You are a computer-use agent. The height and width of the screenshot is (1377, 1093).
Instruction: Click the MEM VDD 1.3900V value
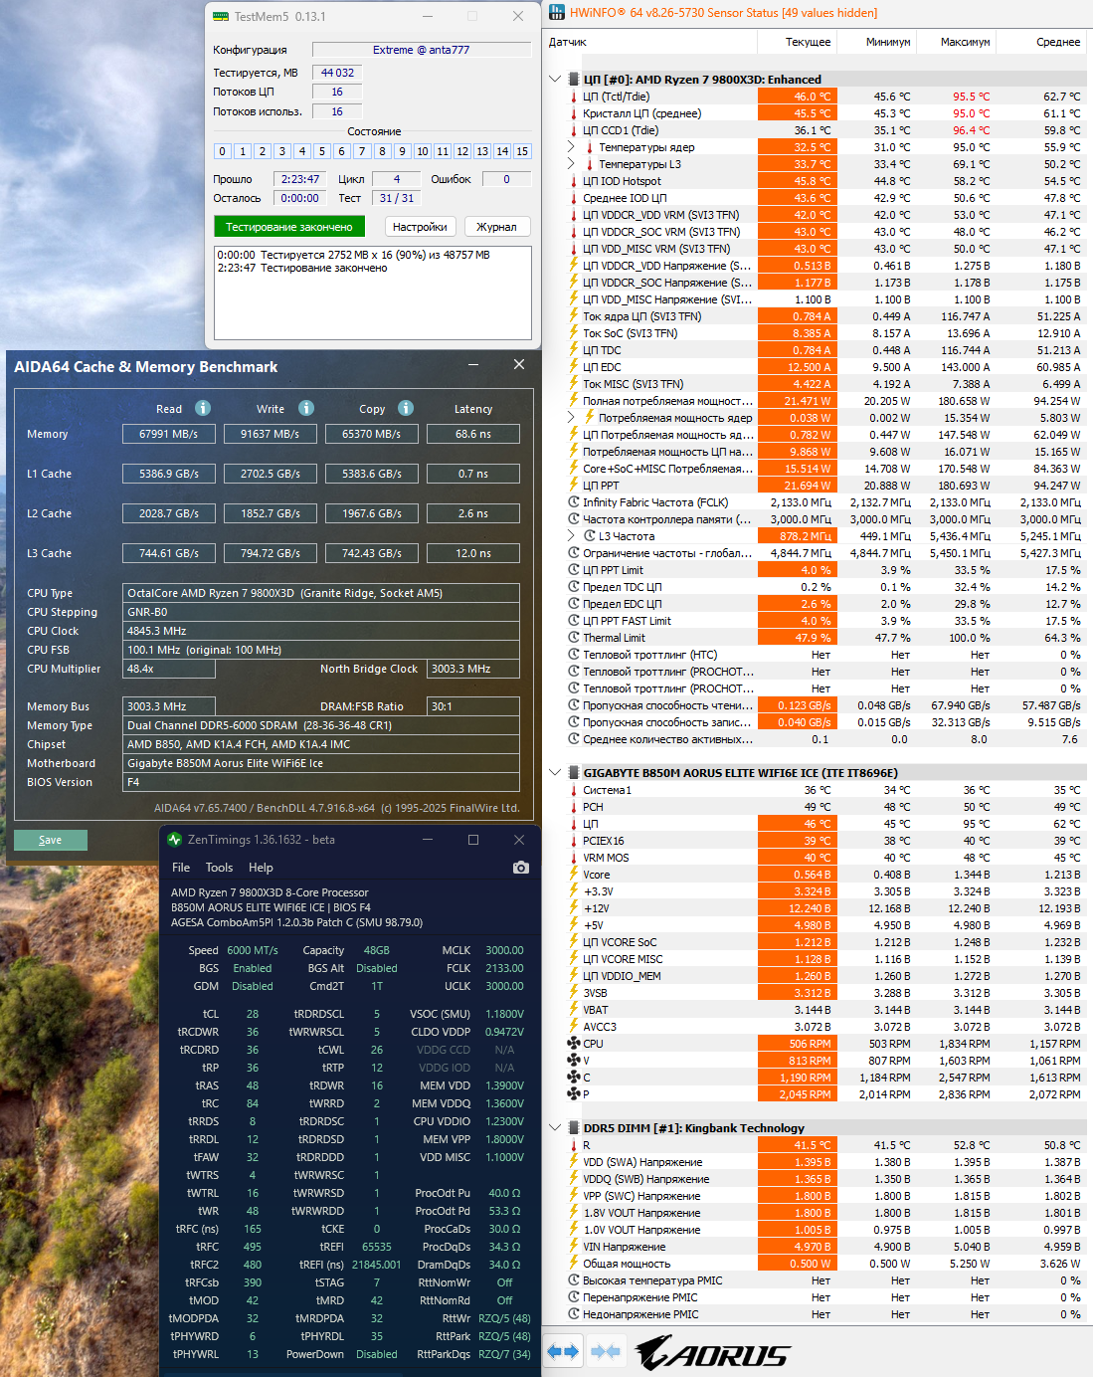(x=504, y=1085)
